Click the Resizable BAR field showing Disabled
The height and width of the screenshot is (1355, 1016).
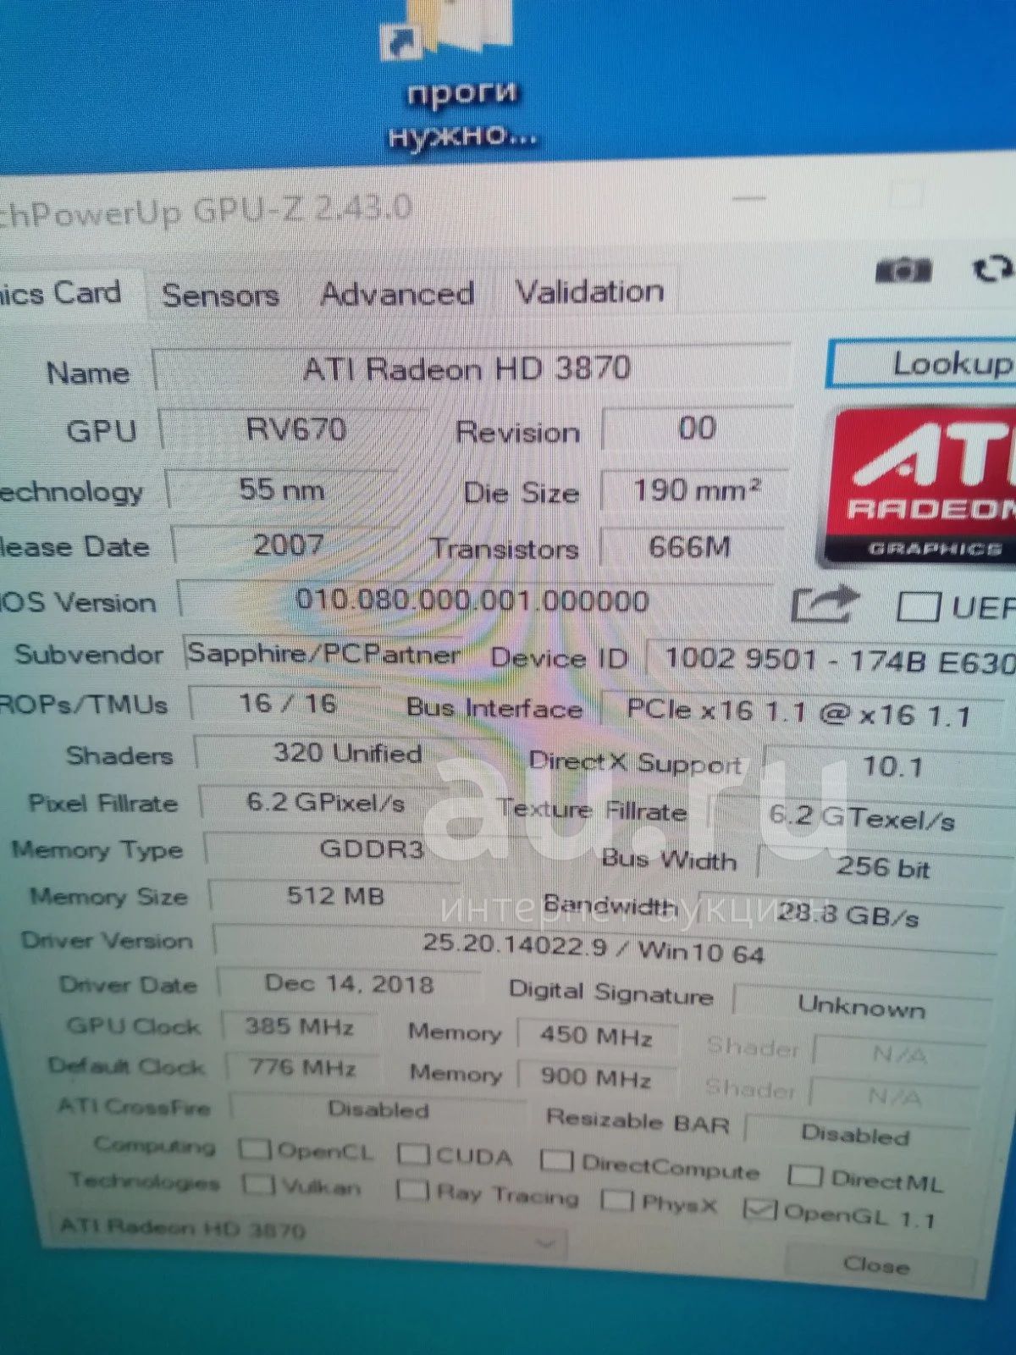point(856,1134)
